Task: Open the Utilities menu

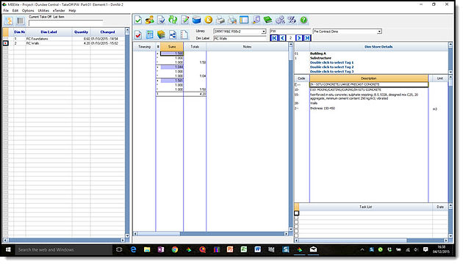Action: [43, 10]
